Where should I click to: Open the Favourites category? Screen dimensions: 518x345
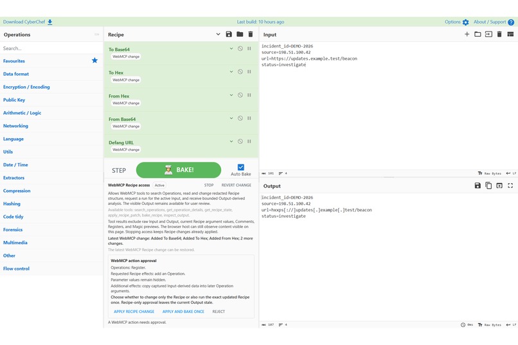point(51,61)
